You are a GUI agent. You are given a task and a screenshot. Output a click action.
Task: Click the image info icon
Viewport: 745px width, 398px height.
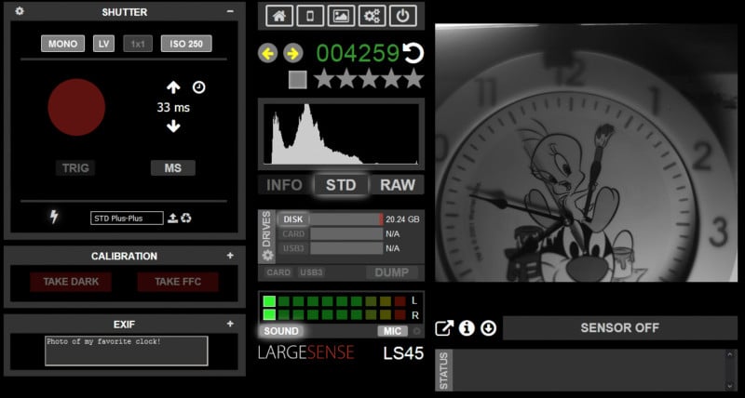467,328
